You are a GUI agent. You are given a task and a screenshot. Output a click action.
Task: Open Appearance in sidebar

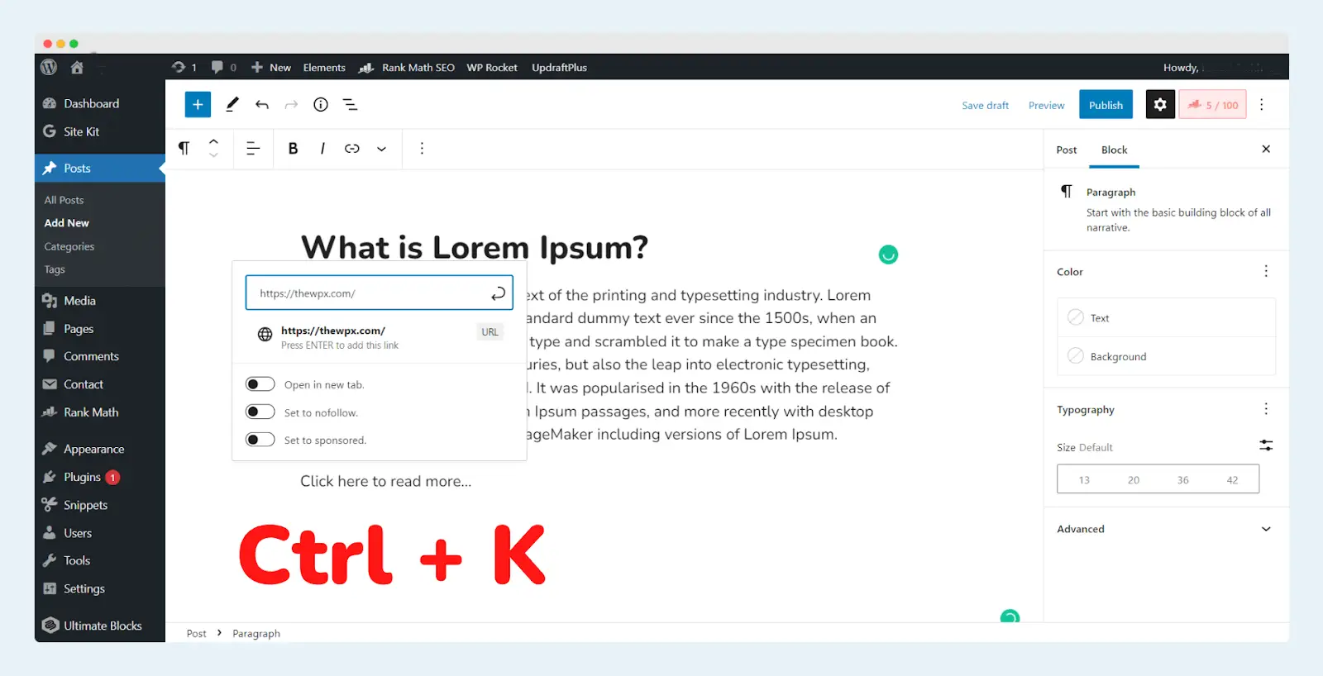[x=93, y=449]
